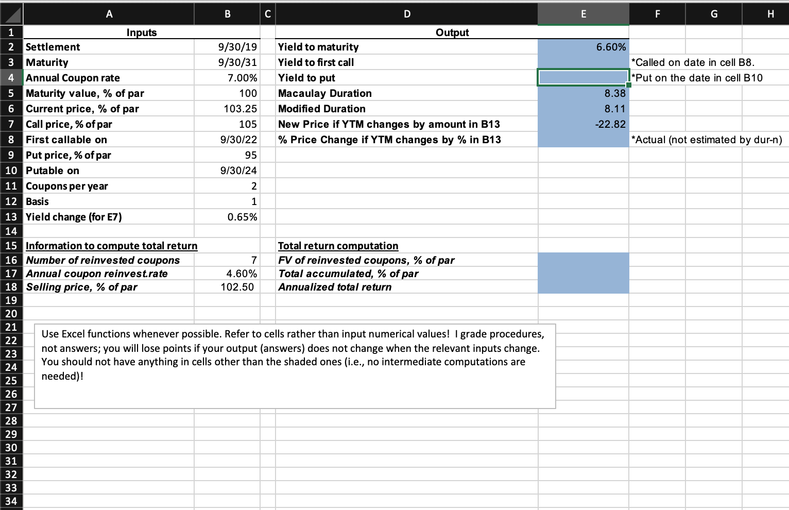Select row 1 header
The height and width of the screenshot is (510, 789).
[x=11, y=32]
